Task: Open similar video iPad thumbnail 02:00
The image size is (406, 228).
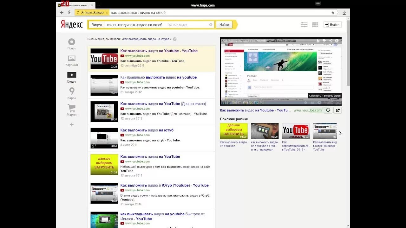Action: (265, 131)
